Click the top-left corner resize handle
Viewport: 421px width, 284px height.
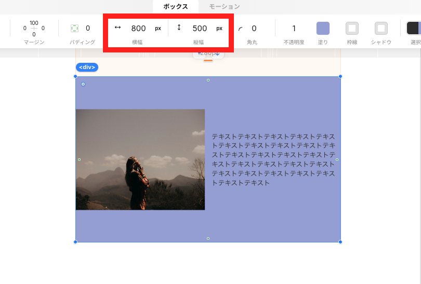click(x=75, y=76)
